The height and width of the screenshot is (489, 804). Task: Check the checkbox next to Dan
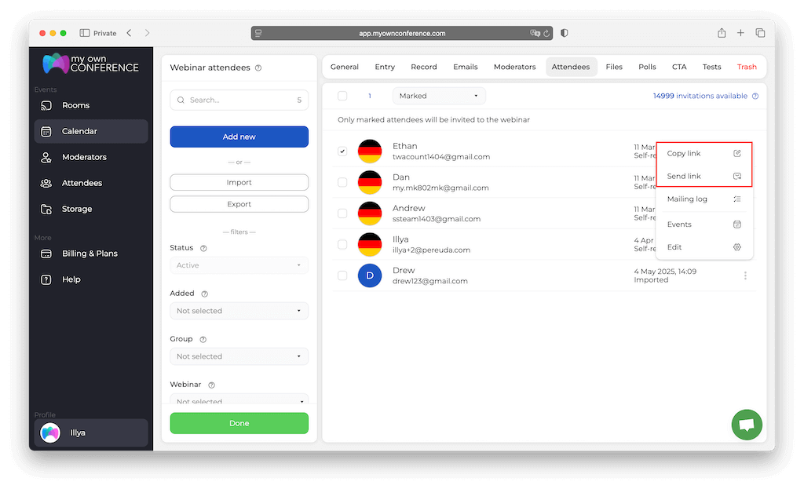[342, 182]
